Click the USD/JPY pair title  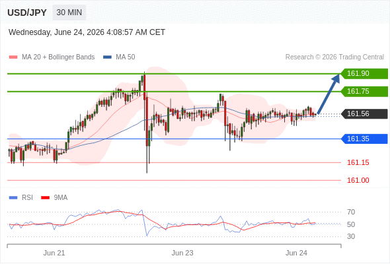(x=27, y=13)
